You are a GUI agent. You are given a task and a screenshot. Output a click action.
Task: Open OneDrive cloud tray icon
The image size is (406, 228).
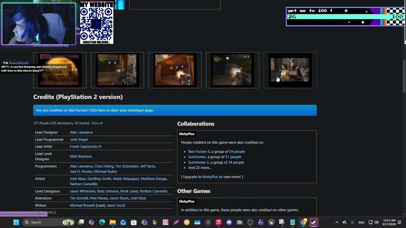(344, 222)
